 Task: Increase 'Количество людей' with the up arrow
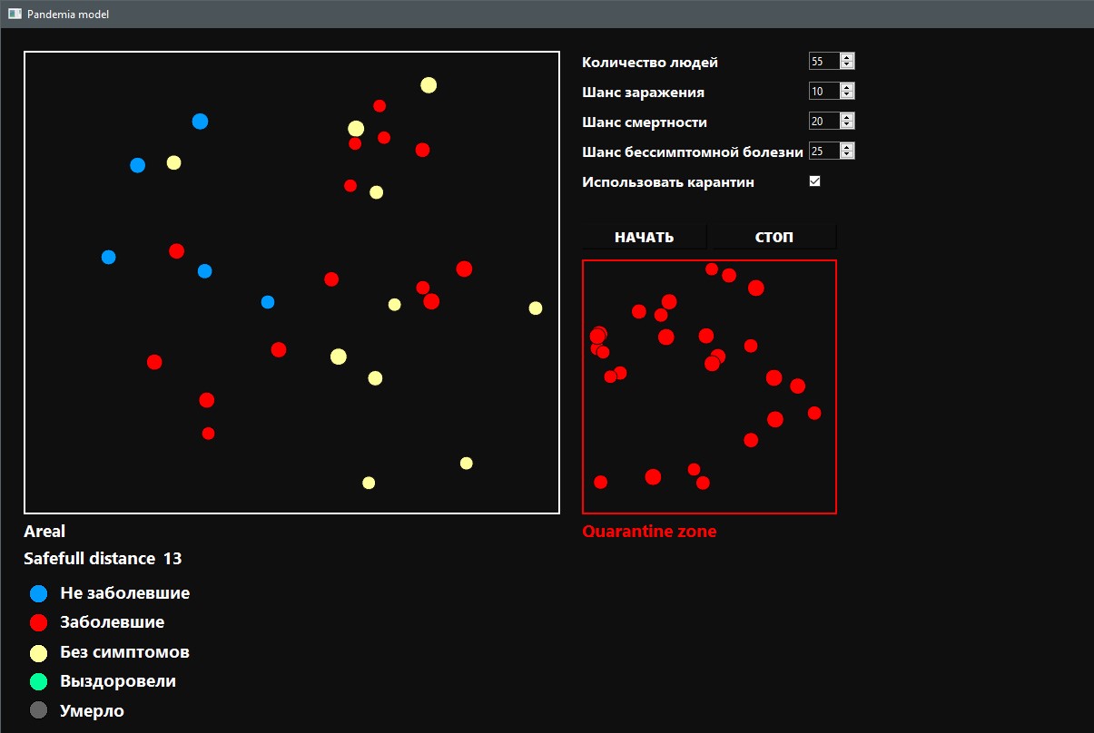pos(846,56)
